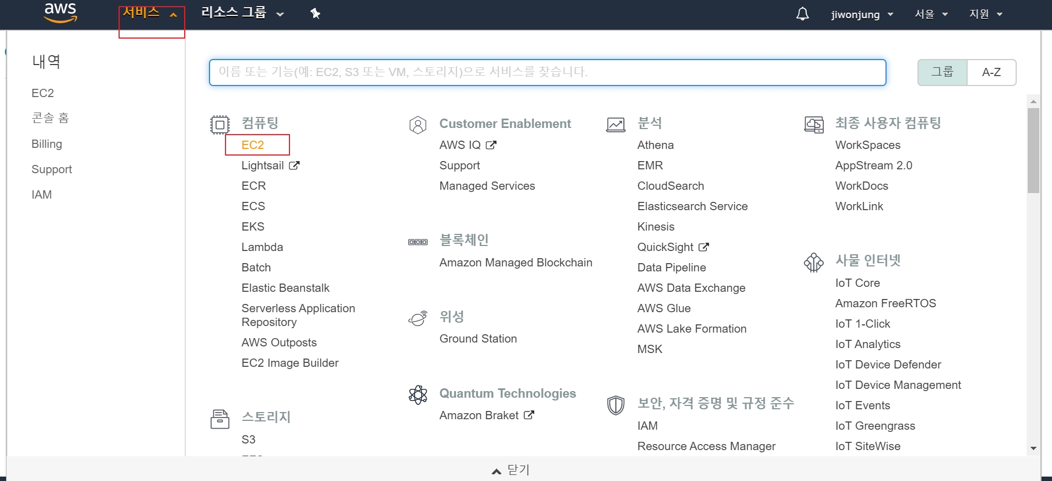Click external link icon beside Lightsail
Viewport: 1052px width, 481px height.
[x=294, y=165]
